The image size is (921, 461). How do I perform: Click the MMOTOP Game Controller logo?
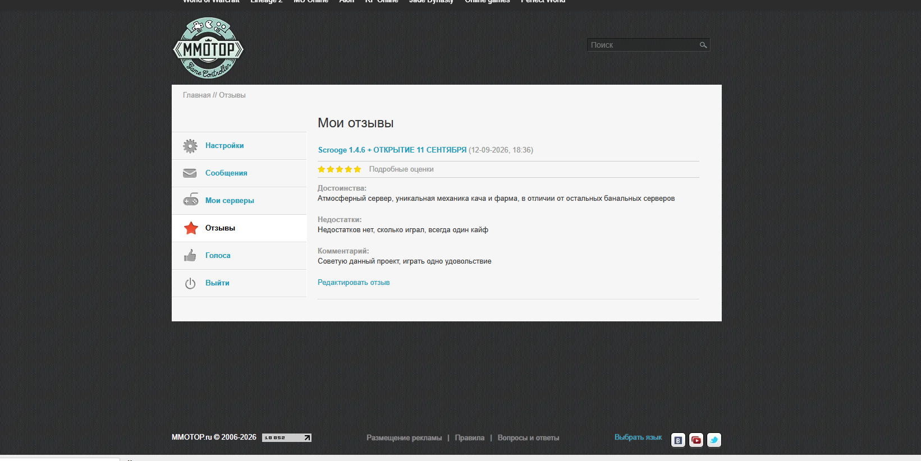(x=208, y=48)
